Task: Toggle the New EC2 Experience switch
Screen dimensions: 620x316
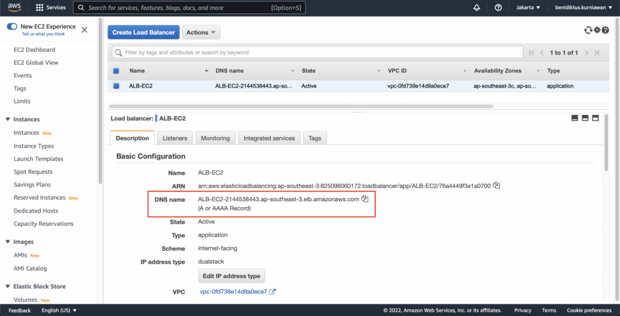Action: [12, 27]
